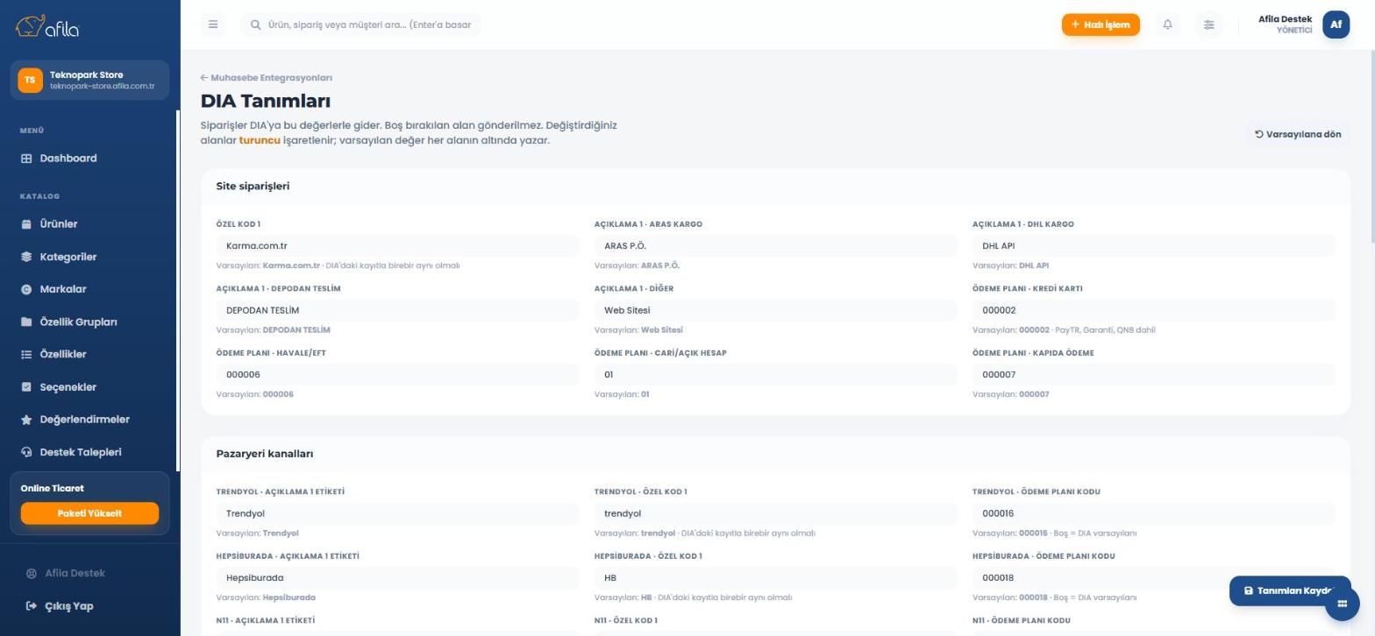The width and height of the screenshot is (1375, 636).
Task: Click Paketi Yükselt button
Action: click(x=89, y=513)
